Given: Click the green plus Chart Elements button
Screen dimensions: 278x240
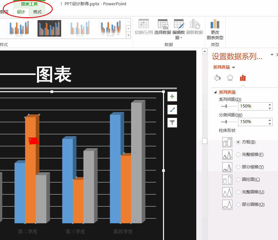Looking at the screenshot, I should click(x=172, y=97).
